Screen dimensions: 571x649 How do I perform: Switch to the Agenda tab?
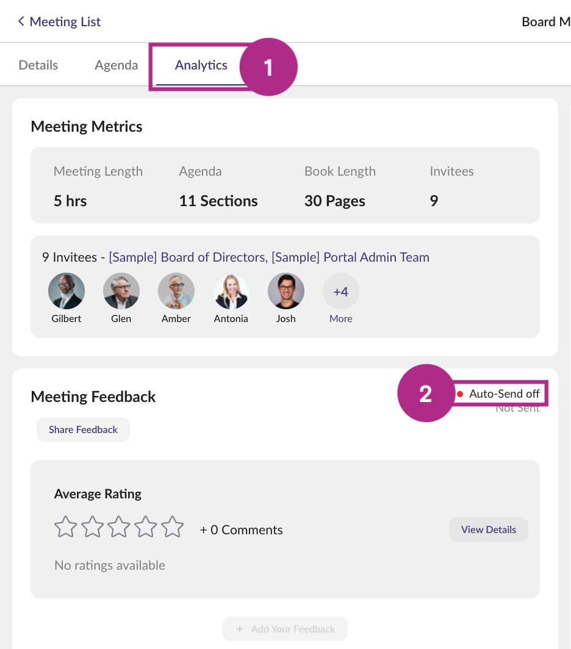tap(116, 65)
